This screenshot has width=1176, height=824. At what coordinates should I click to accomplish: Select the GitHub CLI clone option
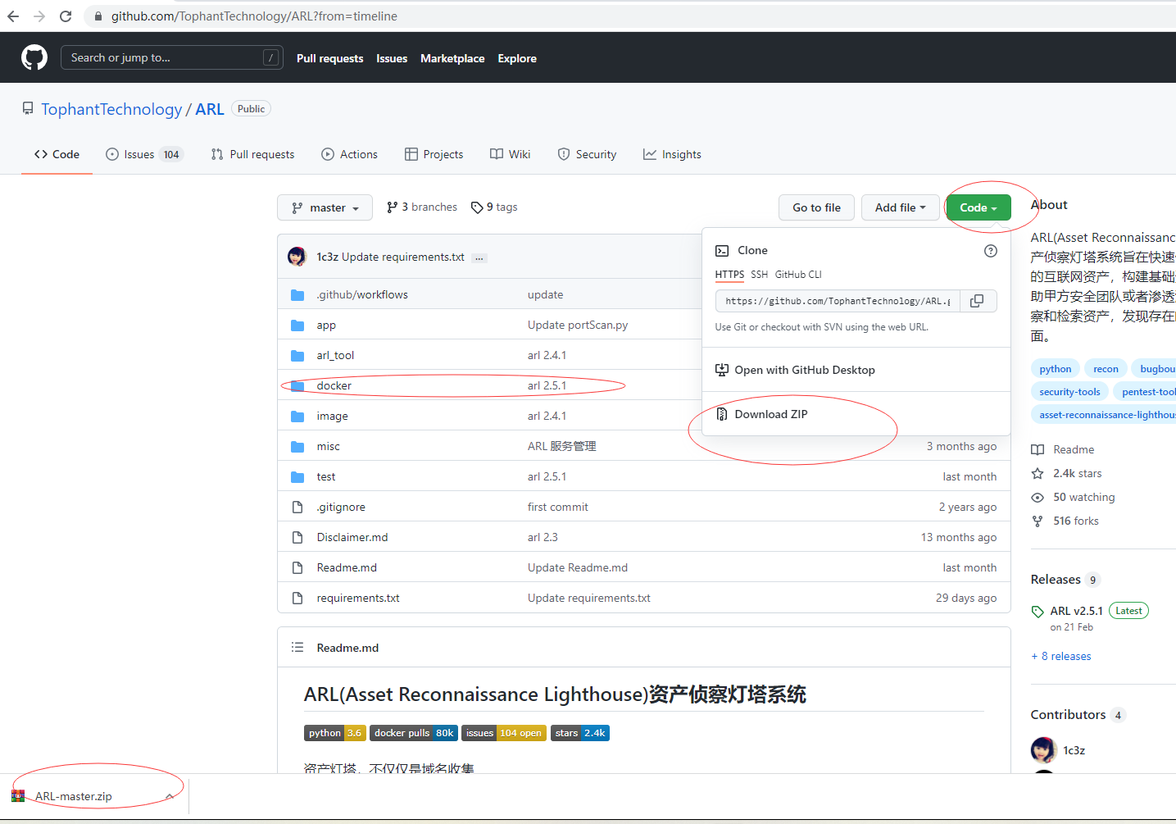click(x=798, y=275)
